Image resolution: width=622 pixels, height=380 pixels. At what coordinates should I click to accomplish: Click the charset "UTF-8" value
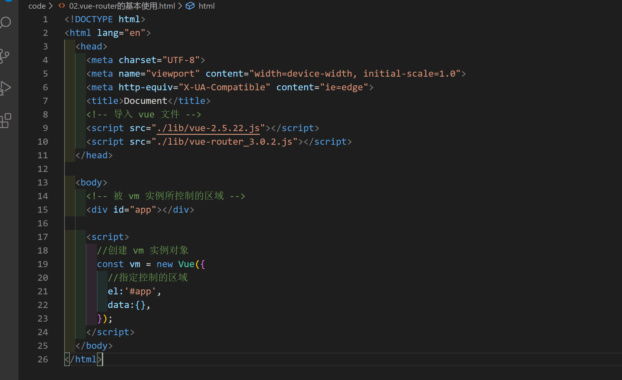pos(181,60)
